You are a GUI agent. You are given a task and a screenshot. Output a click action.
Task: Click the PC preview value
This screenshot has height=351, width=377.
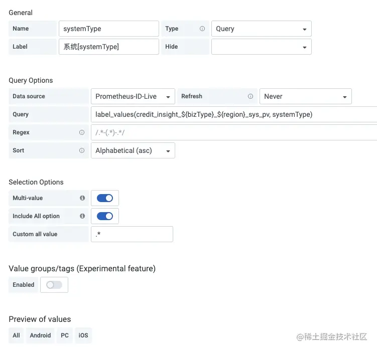coord(65,335)
